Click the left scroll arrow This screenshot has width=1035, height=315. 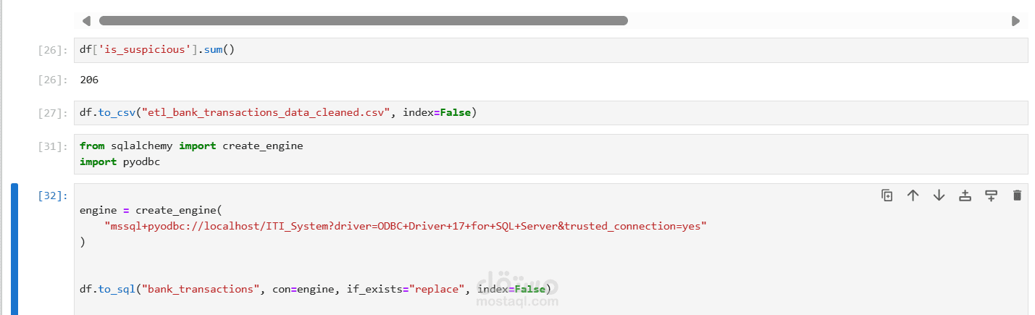pyautogui.click(x=87, y=21)
